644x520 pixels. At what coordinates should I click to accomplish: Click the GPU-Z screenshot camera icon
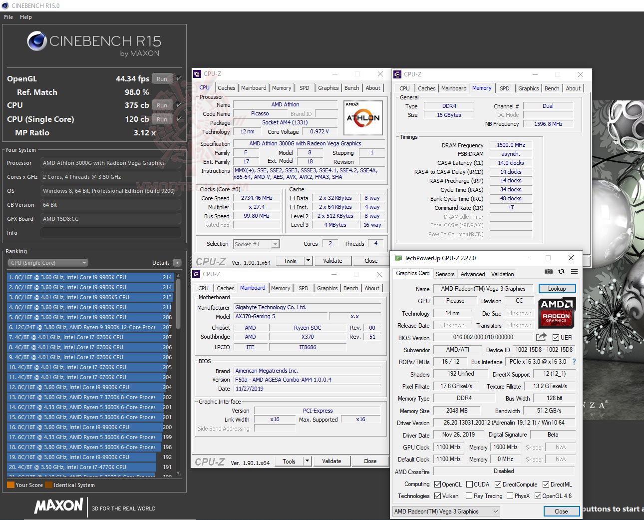pyautogui.click(x=549, y=271)
